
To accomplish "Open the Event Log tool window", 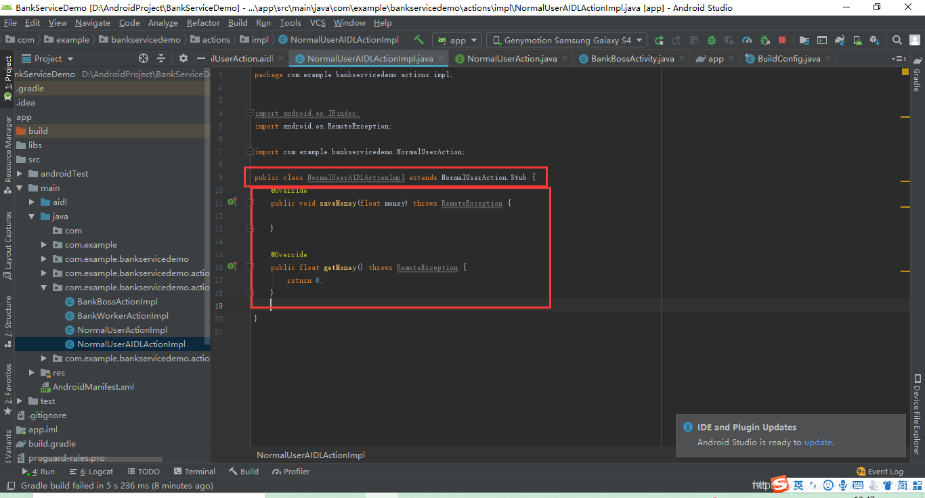I will 880,472.
